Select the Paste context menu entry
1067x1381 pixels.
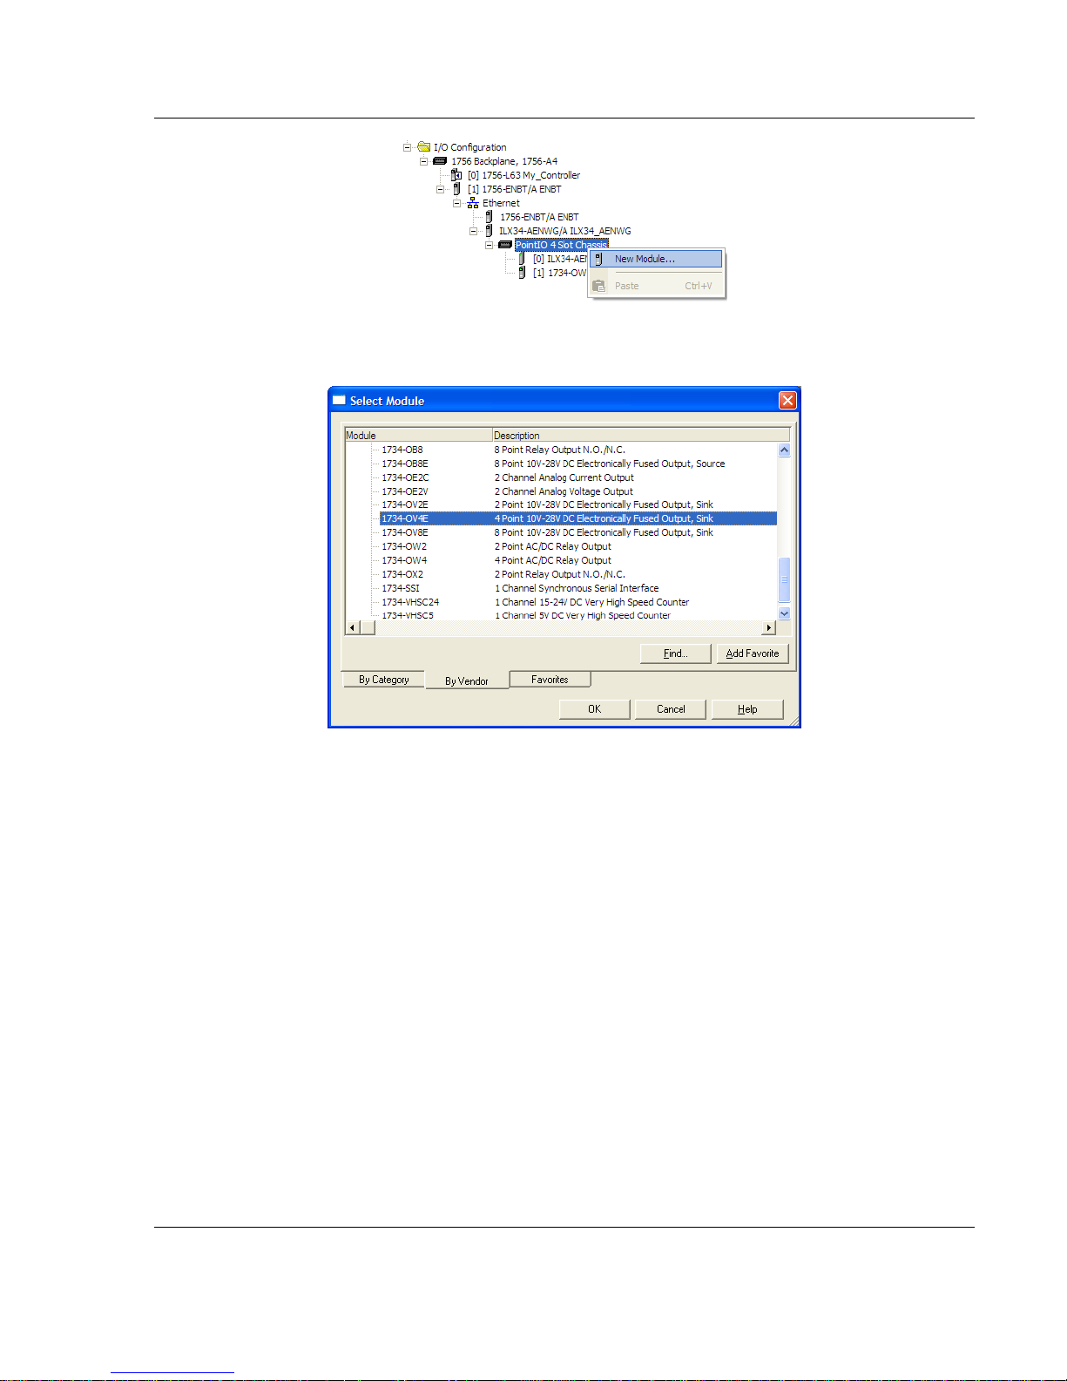657,286
